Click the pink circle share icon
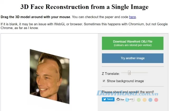 156,100
